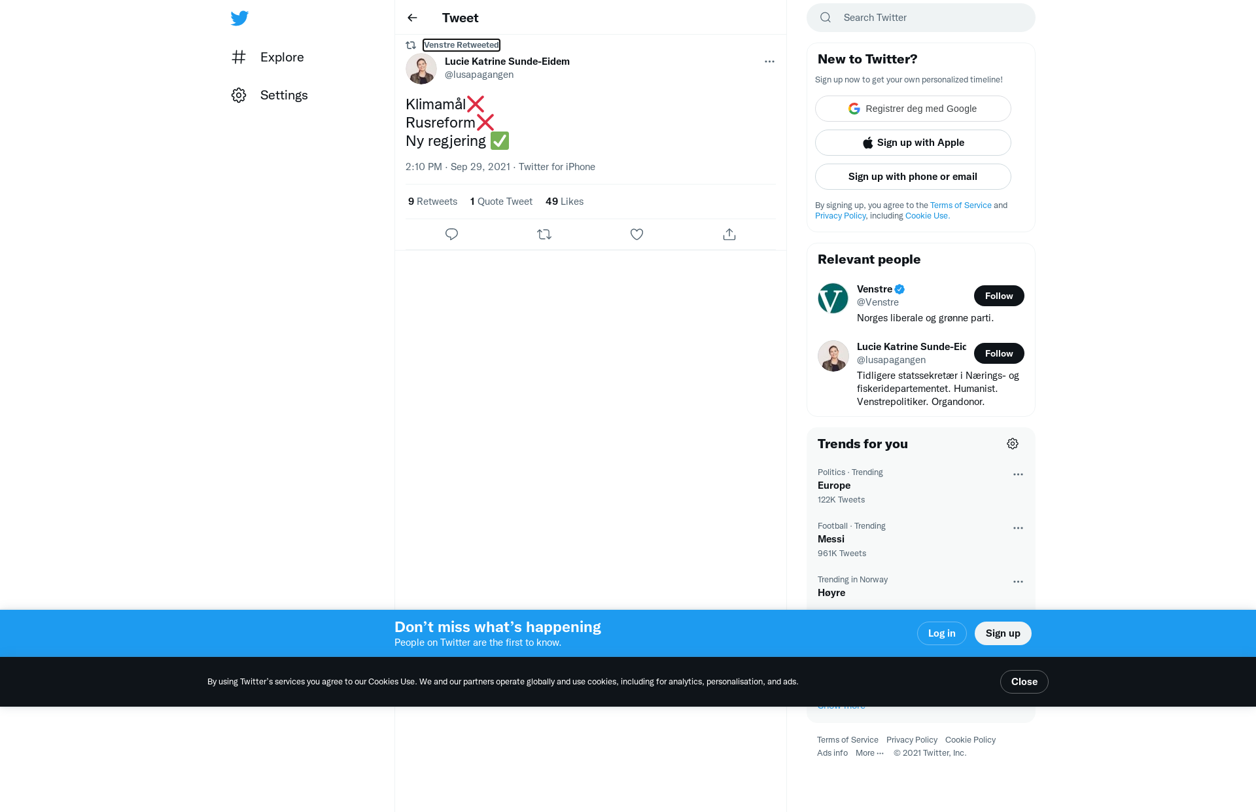
Task: Open the Terms of Service link in signup
Action: (961, 205)
